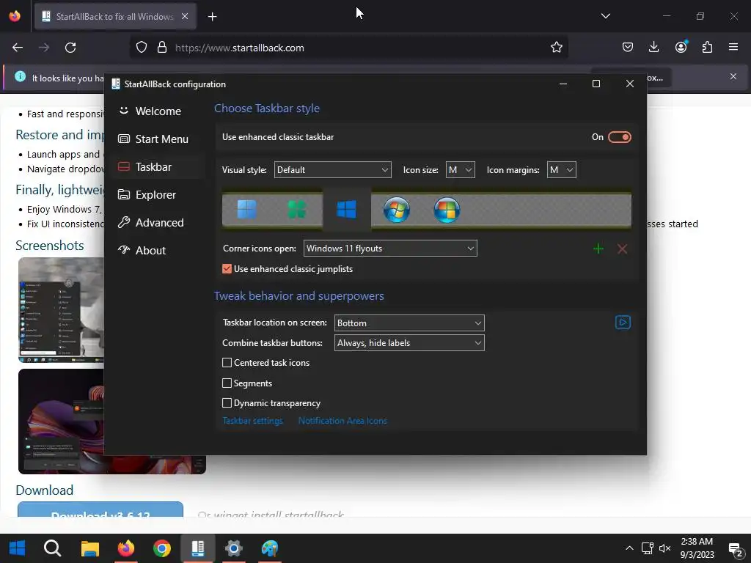Open the Advanced settings section
This screenshot has height=563, width=751.
(x=157, y=223)
